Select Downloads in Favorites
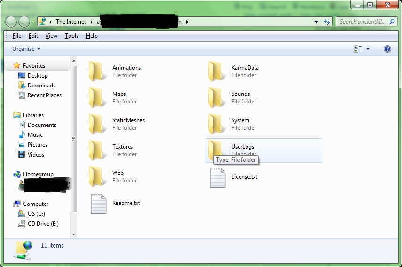The height and width of the screenshot is (267, 402). coord(41,86)
